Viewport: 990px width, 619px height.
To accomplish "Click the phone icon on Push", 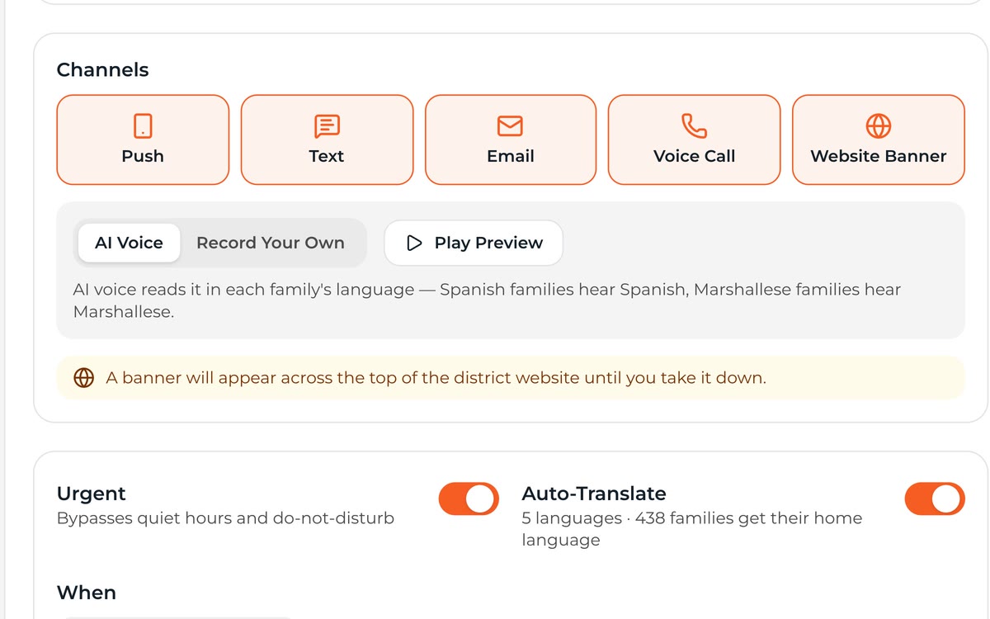I will point(143,125).
